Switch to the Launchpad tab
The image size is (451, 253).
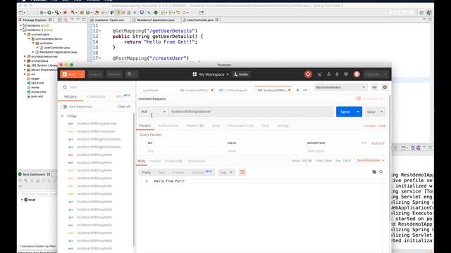point(150,91)
